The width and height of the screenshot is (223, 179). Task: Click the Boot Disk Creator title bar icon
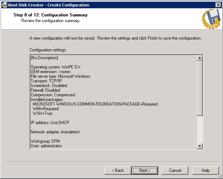click(x=4, y=5)
